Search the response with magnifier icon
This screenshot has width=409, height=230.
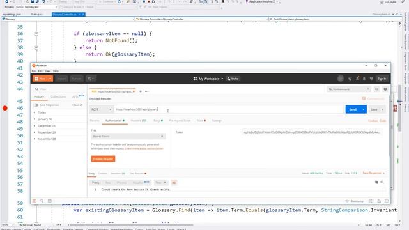382,182
